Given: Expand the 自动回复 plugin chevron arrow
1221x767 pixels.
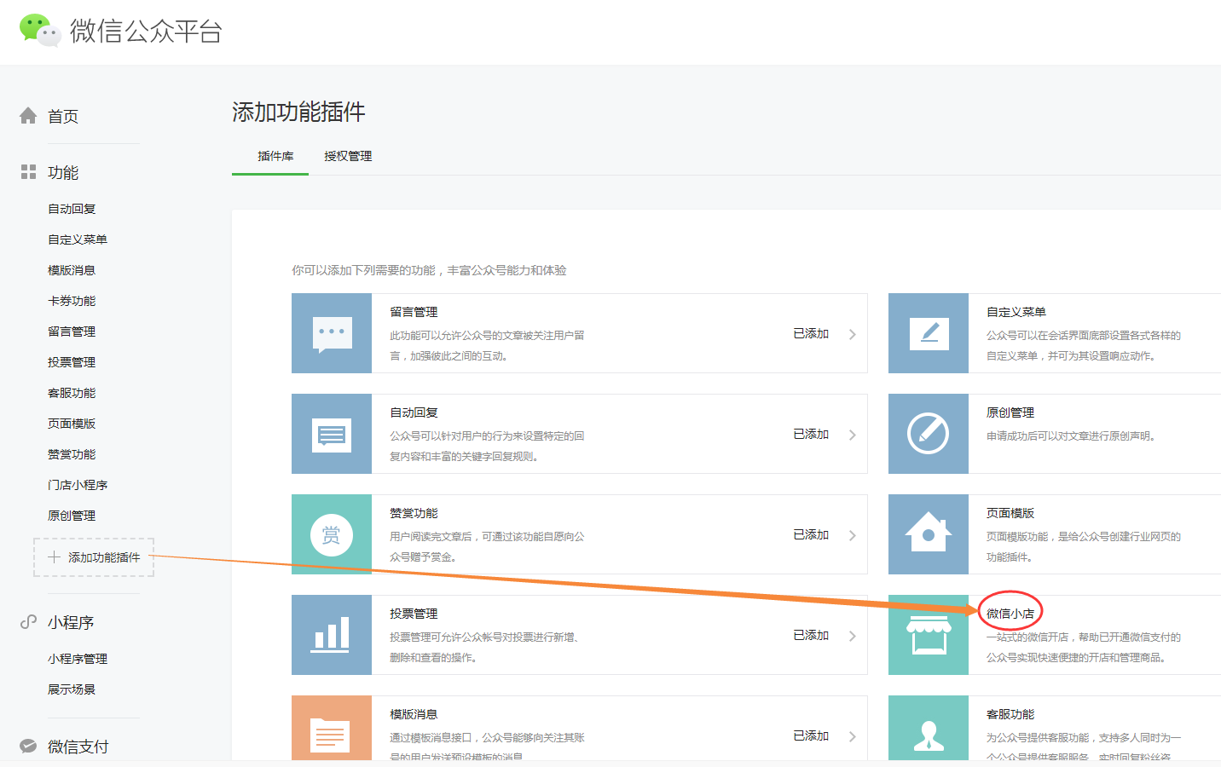Looking at the screenshot, I should point(852,435).
